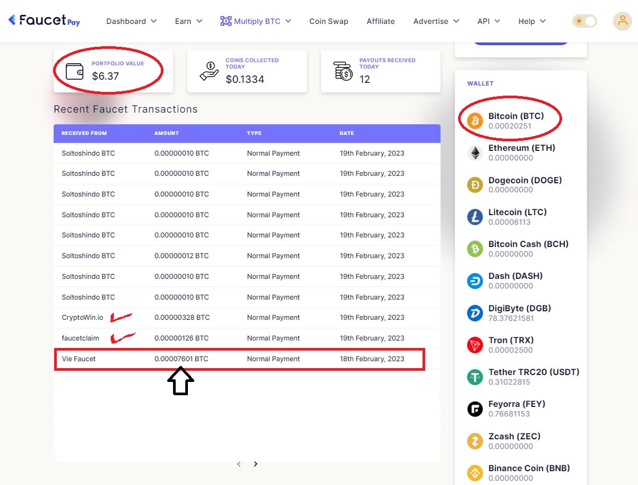Click the Dash (DASH) label

click(515, 276)
